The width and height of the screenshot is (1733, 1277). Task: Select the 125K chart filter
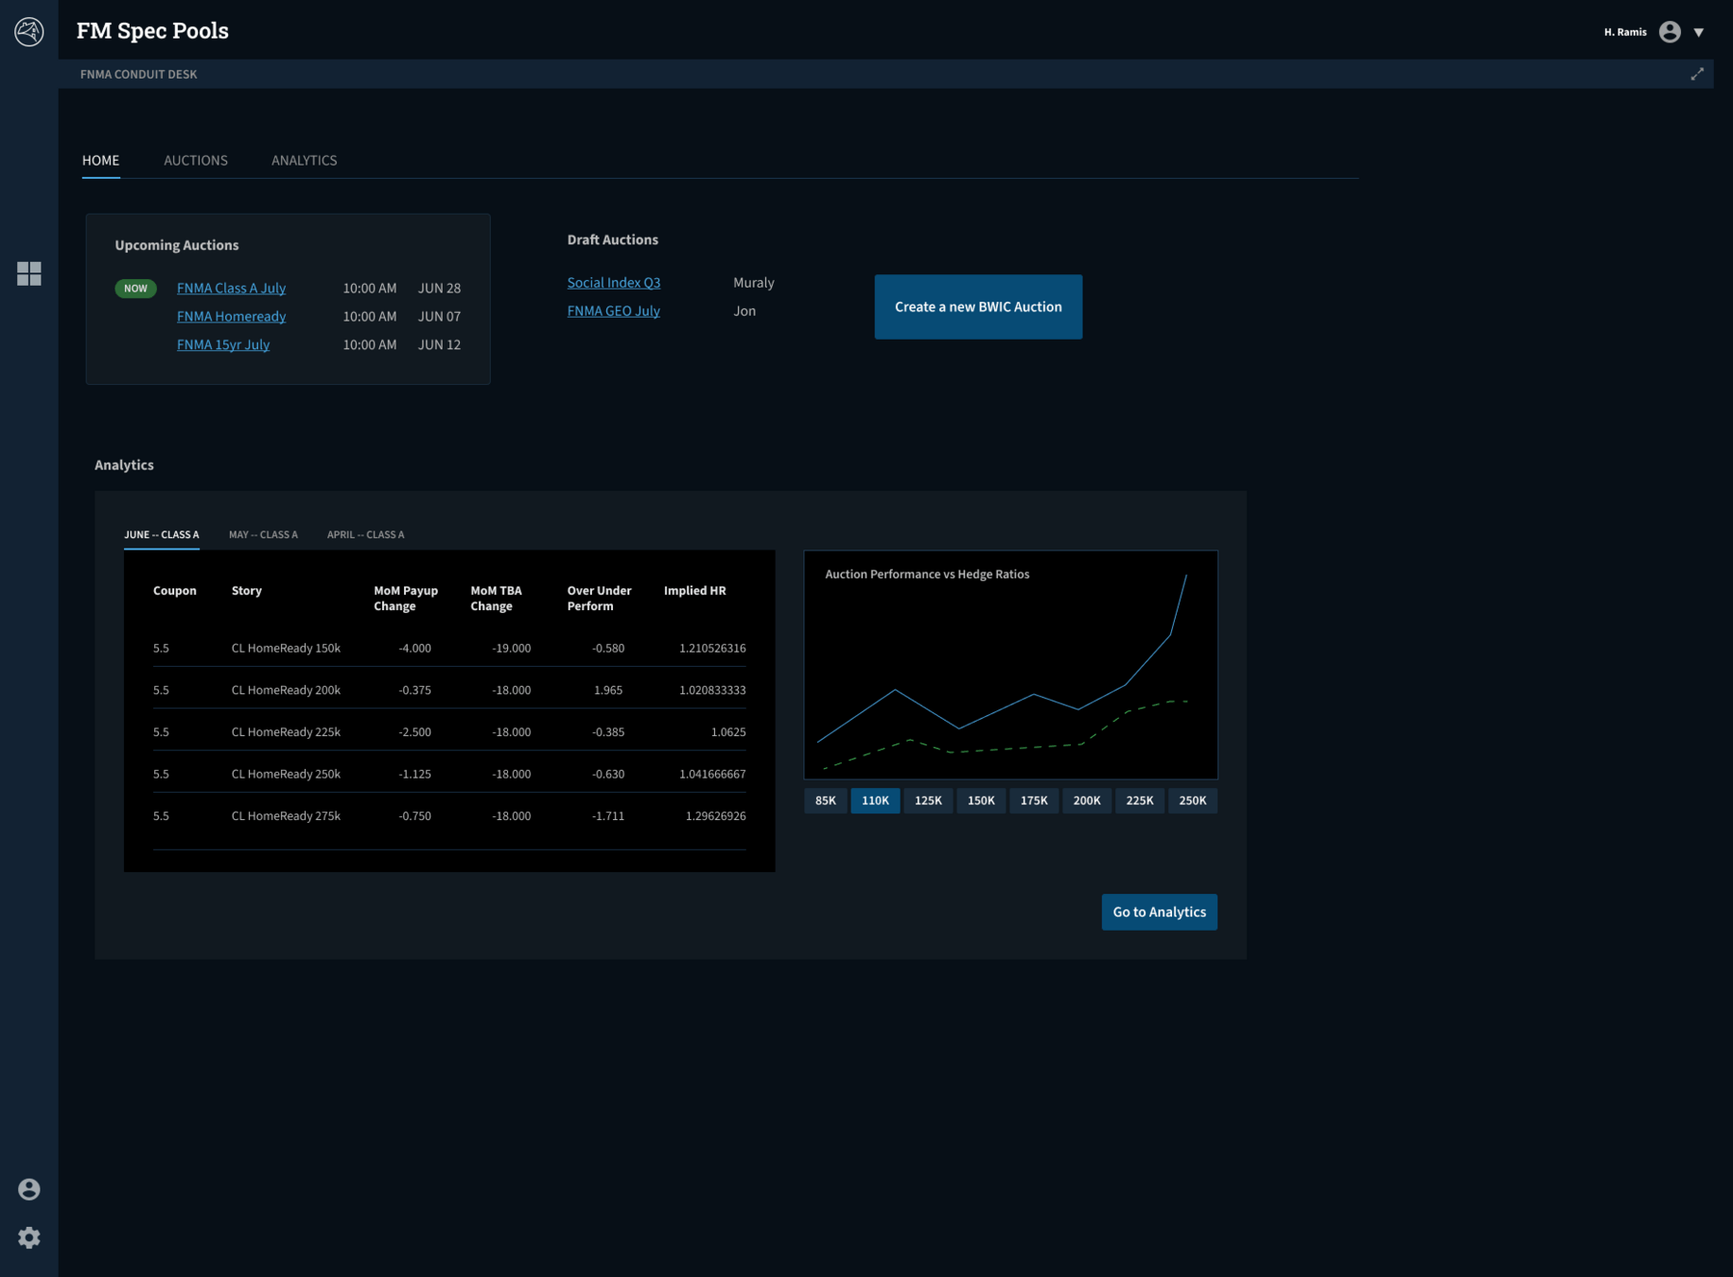click(928, 800)
